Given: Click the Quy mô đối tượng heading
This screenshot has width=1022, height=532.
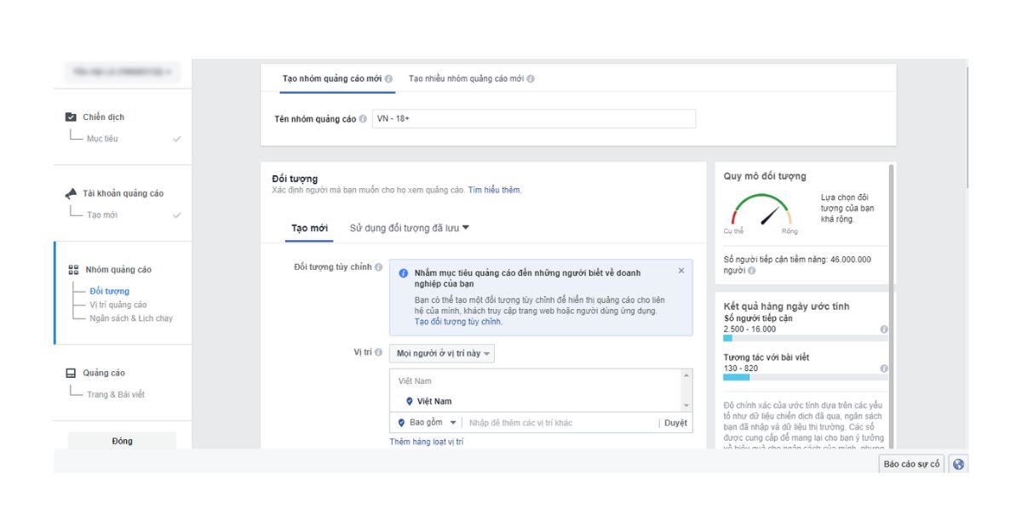Looking at the screenshot, I should pyautogui.click(x=765, y=176).
